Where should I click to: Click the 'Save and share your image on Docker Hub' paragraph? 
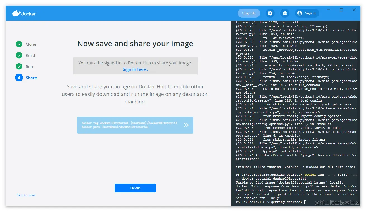click(135, 94)
